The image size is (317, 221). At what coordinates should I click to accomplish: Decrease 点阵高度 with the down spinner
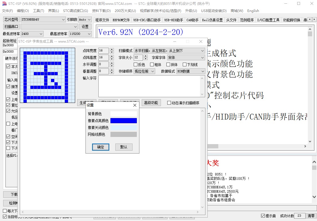(112, 59)
